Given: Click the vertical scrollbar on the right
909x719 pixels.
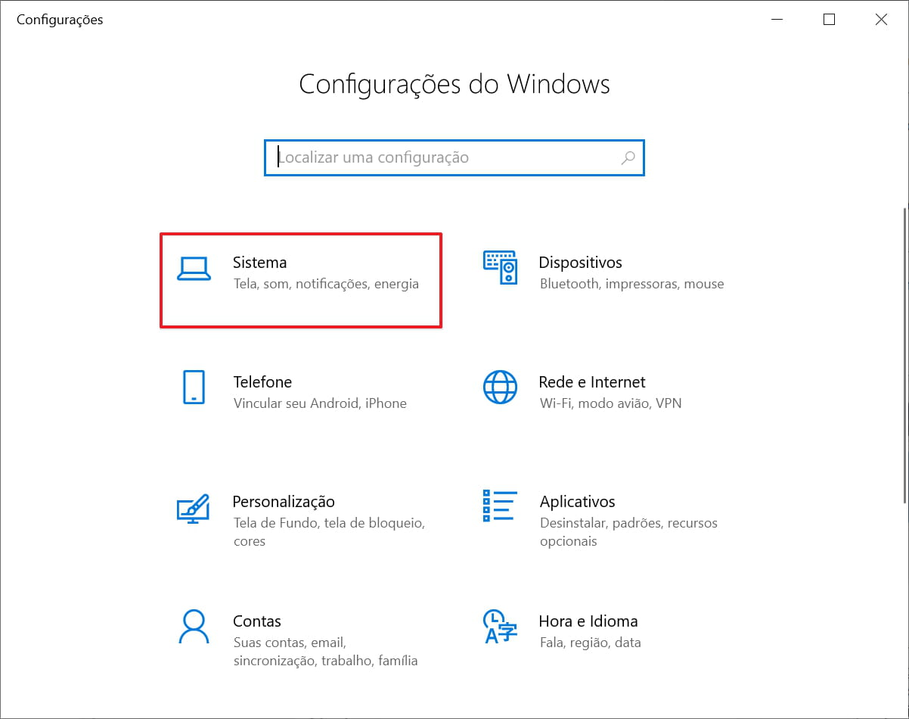Looking at the screenshot, I should coord(904,356).
